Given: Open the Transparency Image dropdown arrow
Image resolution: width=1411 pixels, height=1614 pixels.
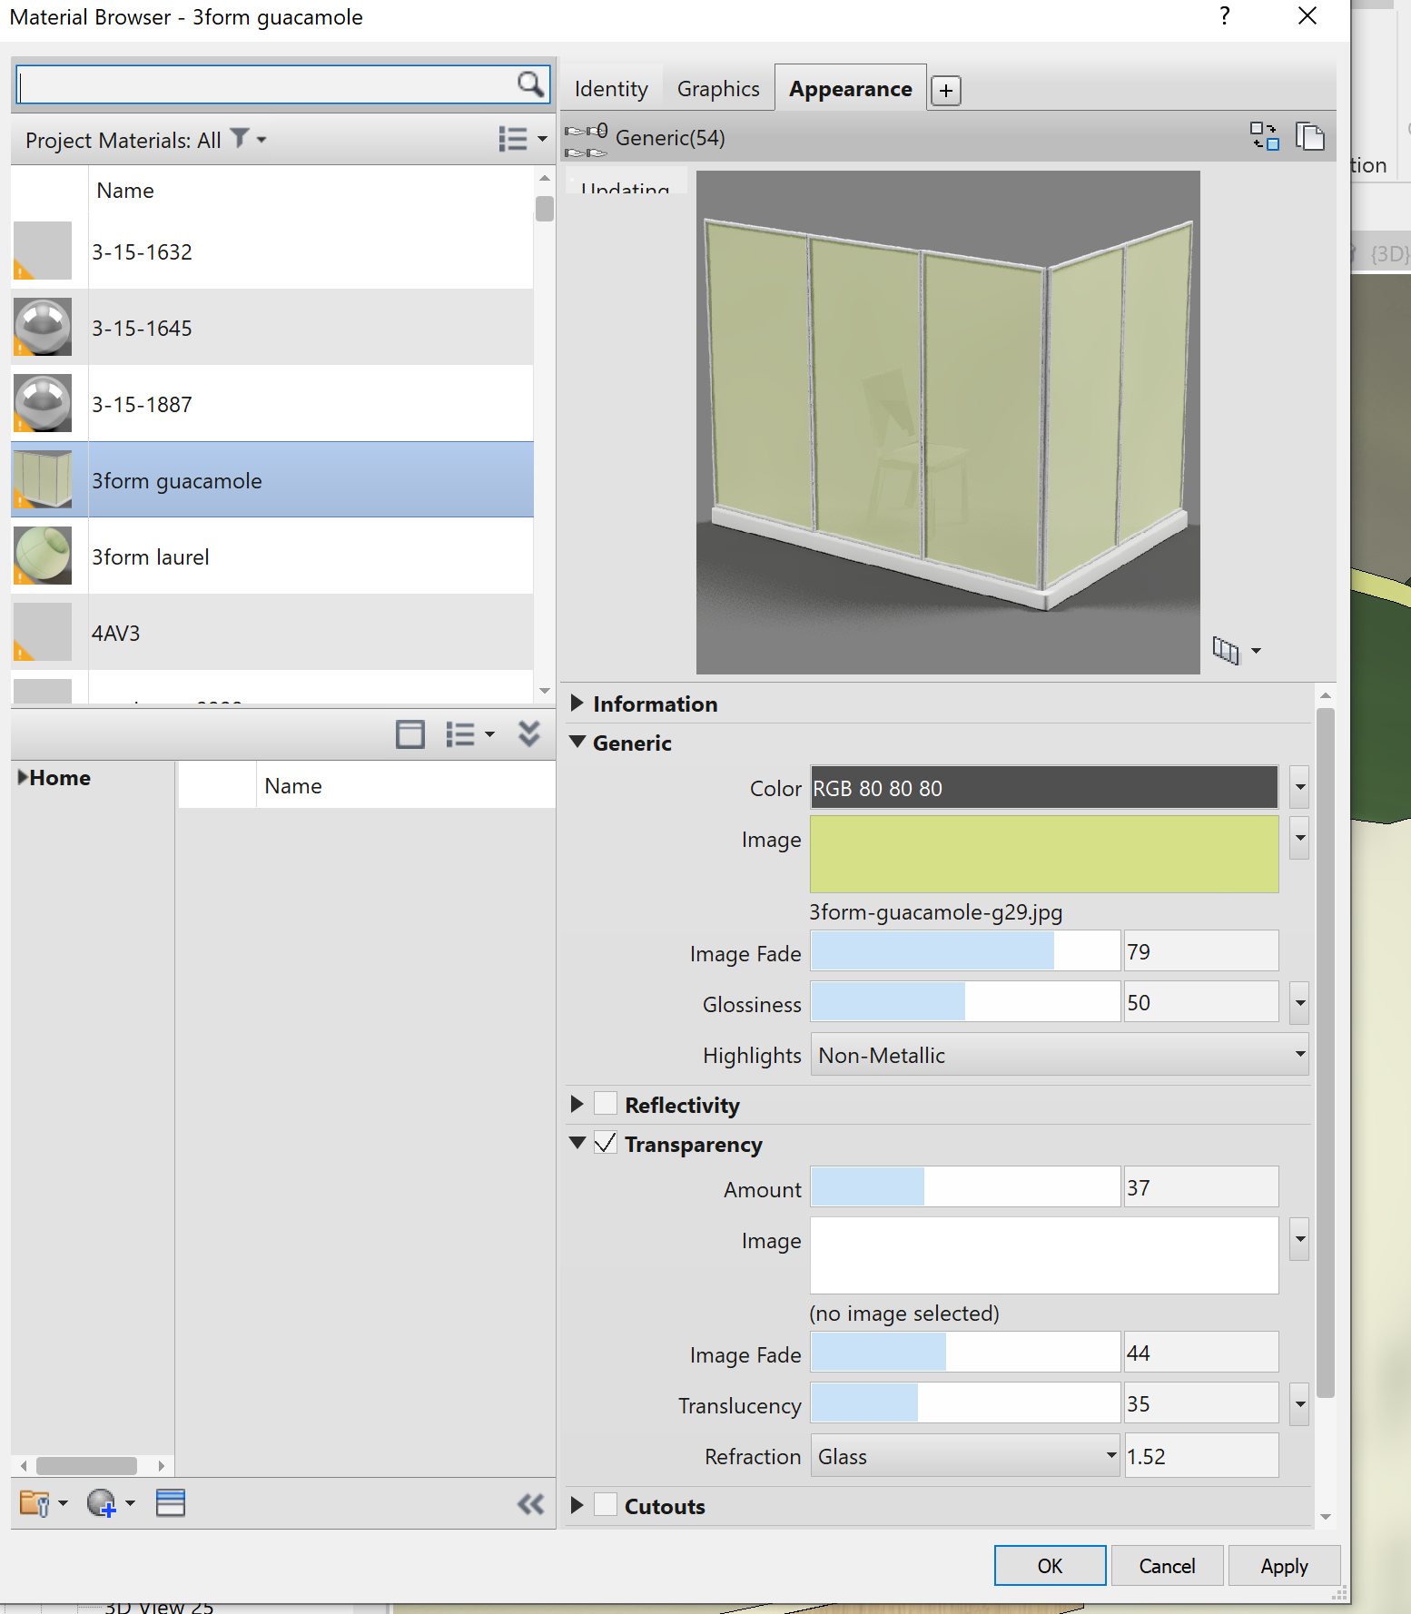Looking at the screenshot, I should click(x=1299, y=1239).
